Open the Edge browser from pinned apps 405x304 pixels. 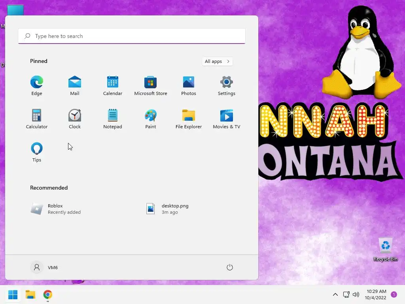coord(37,86)
